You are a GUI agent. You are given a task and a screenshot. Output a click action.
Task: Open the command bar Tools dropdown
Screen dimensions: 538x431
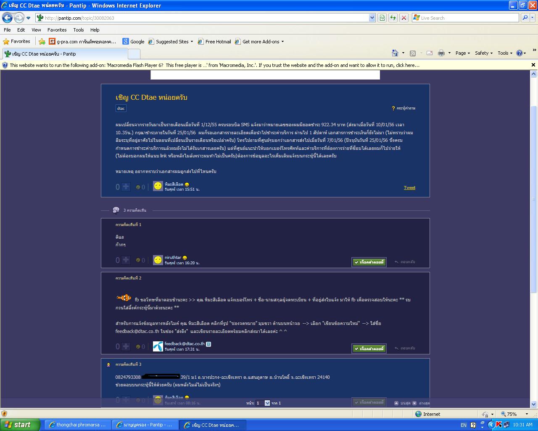pyautogui.click(x=505, y=53)
